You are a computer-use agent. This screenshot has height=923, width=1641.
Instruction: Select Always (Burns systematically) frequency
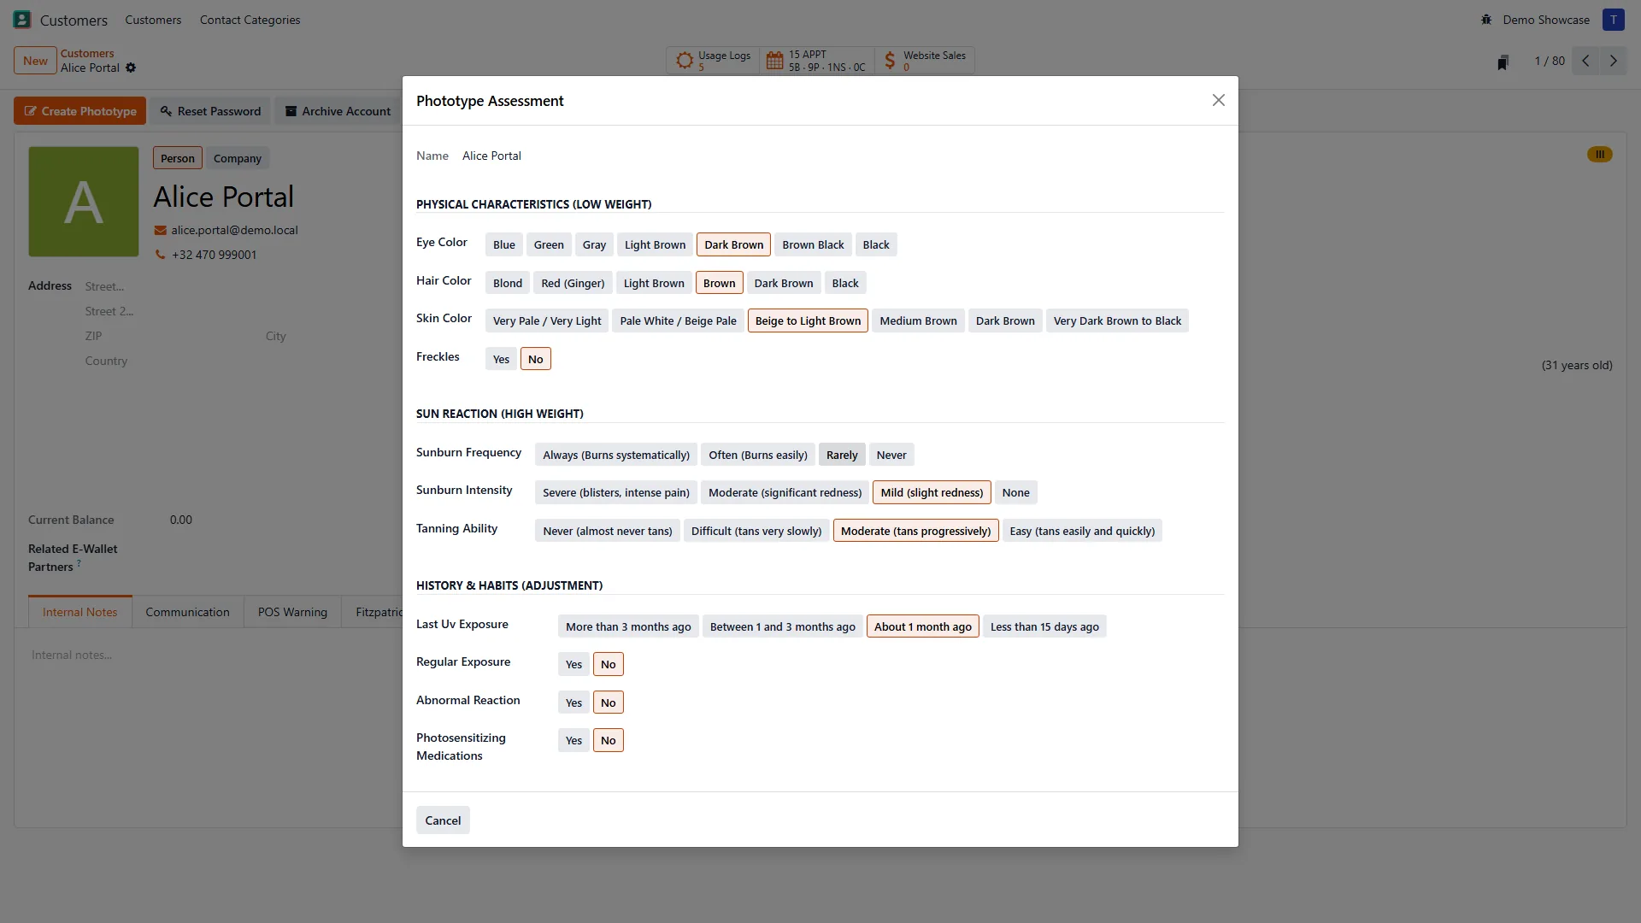coord(616,456)
